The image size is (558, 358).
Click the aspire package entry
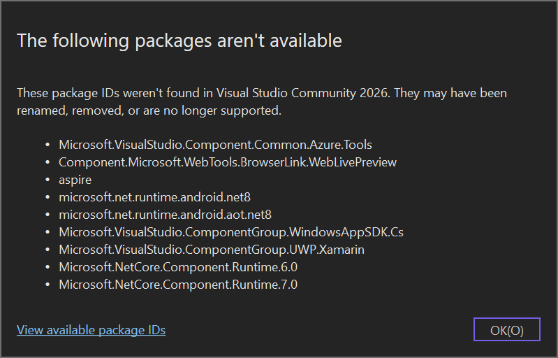[75, 180]
